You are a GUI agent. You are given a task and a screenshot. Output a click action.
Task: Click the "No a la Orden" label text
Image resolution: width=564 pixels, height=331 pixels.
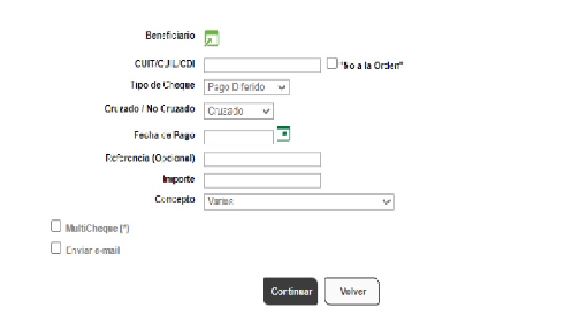[371, 65]
